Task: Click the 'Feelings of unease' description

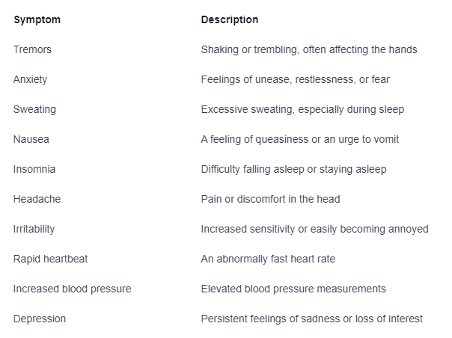Action: click(x=295, y=79)
